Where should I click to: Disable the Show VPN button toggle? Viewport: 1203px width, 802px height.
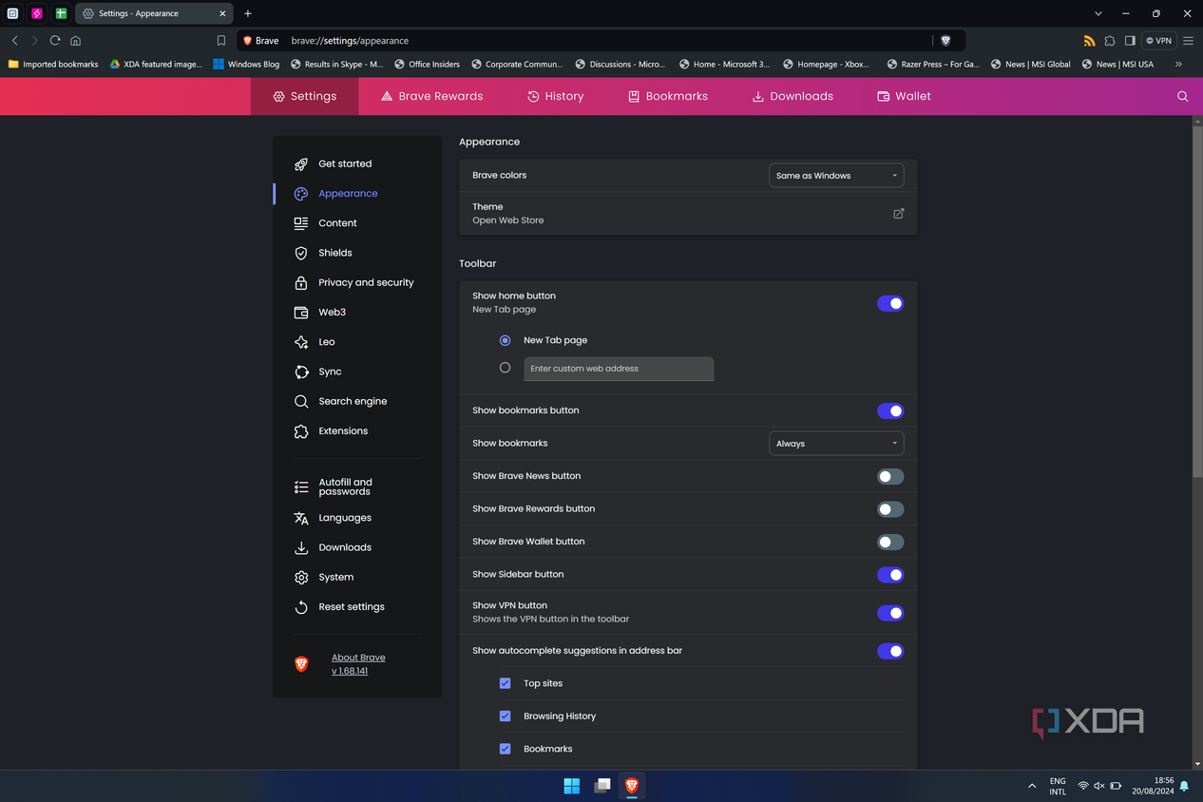coord(890,613)
